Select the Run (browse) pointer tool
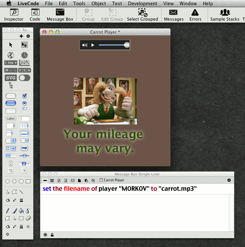Viewport: 245px width, 247px height. click(11, 45)
